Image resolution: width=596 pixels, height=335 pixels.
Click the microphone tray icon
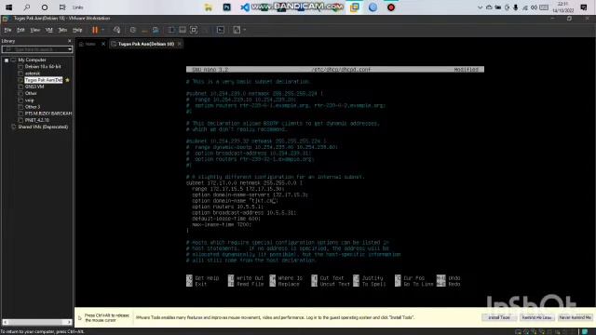pos(516,7)
